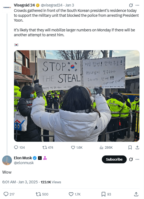Image resolution: width=144 pixels, height=199 pixels.
Task: Like the Visegrád 24 post
Action: pyautogui.click(x=77, y=147)
